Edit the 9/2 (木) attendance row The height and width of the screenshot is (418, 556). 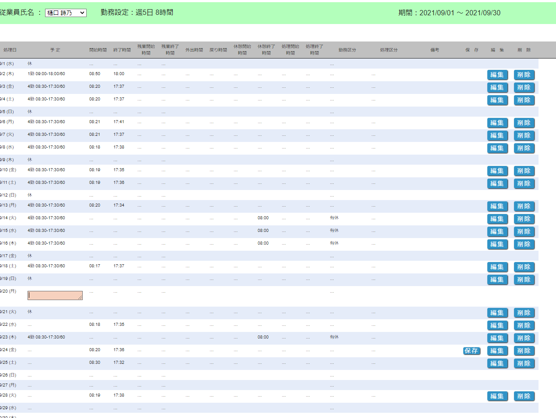(497, 75)
